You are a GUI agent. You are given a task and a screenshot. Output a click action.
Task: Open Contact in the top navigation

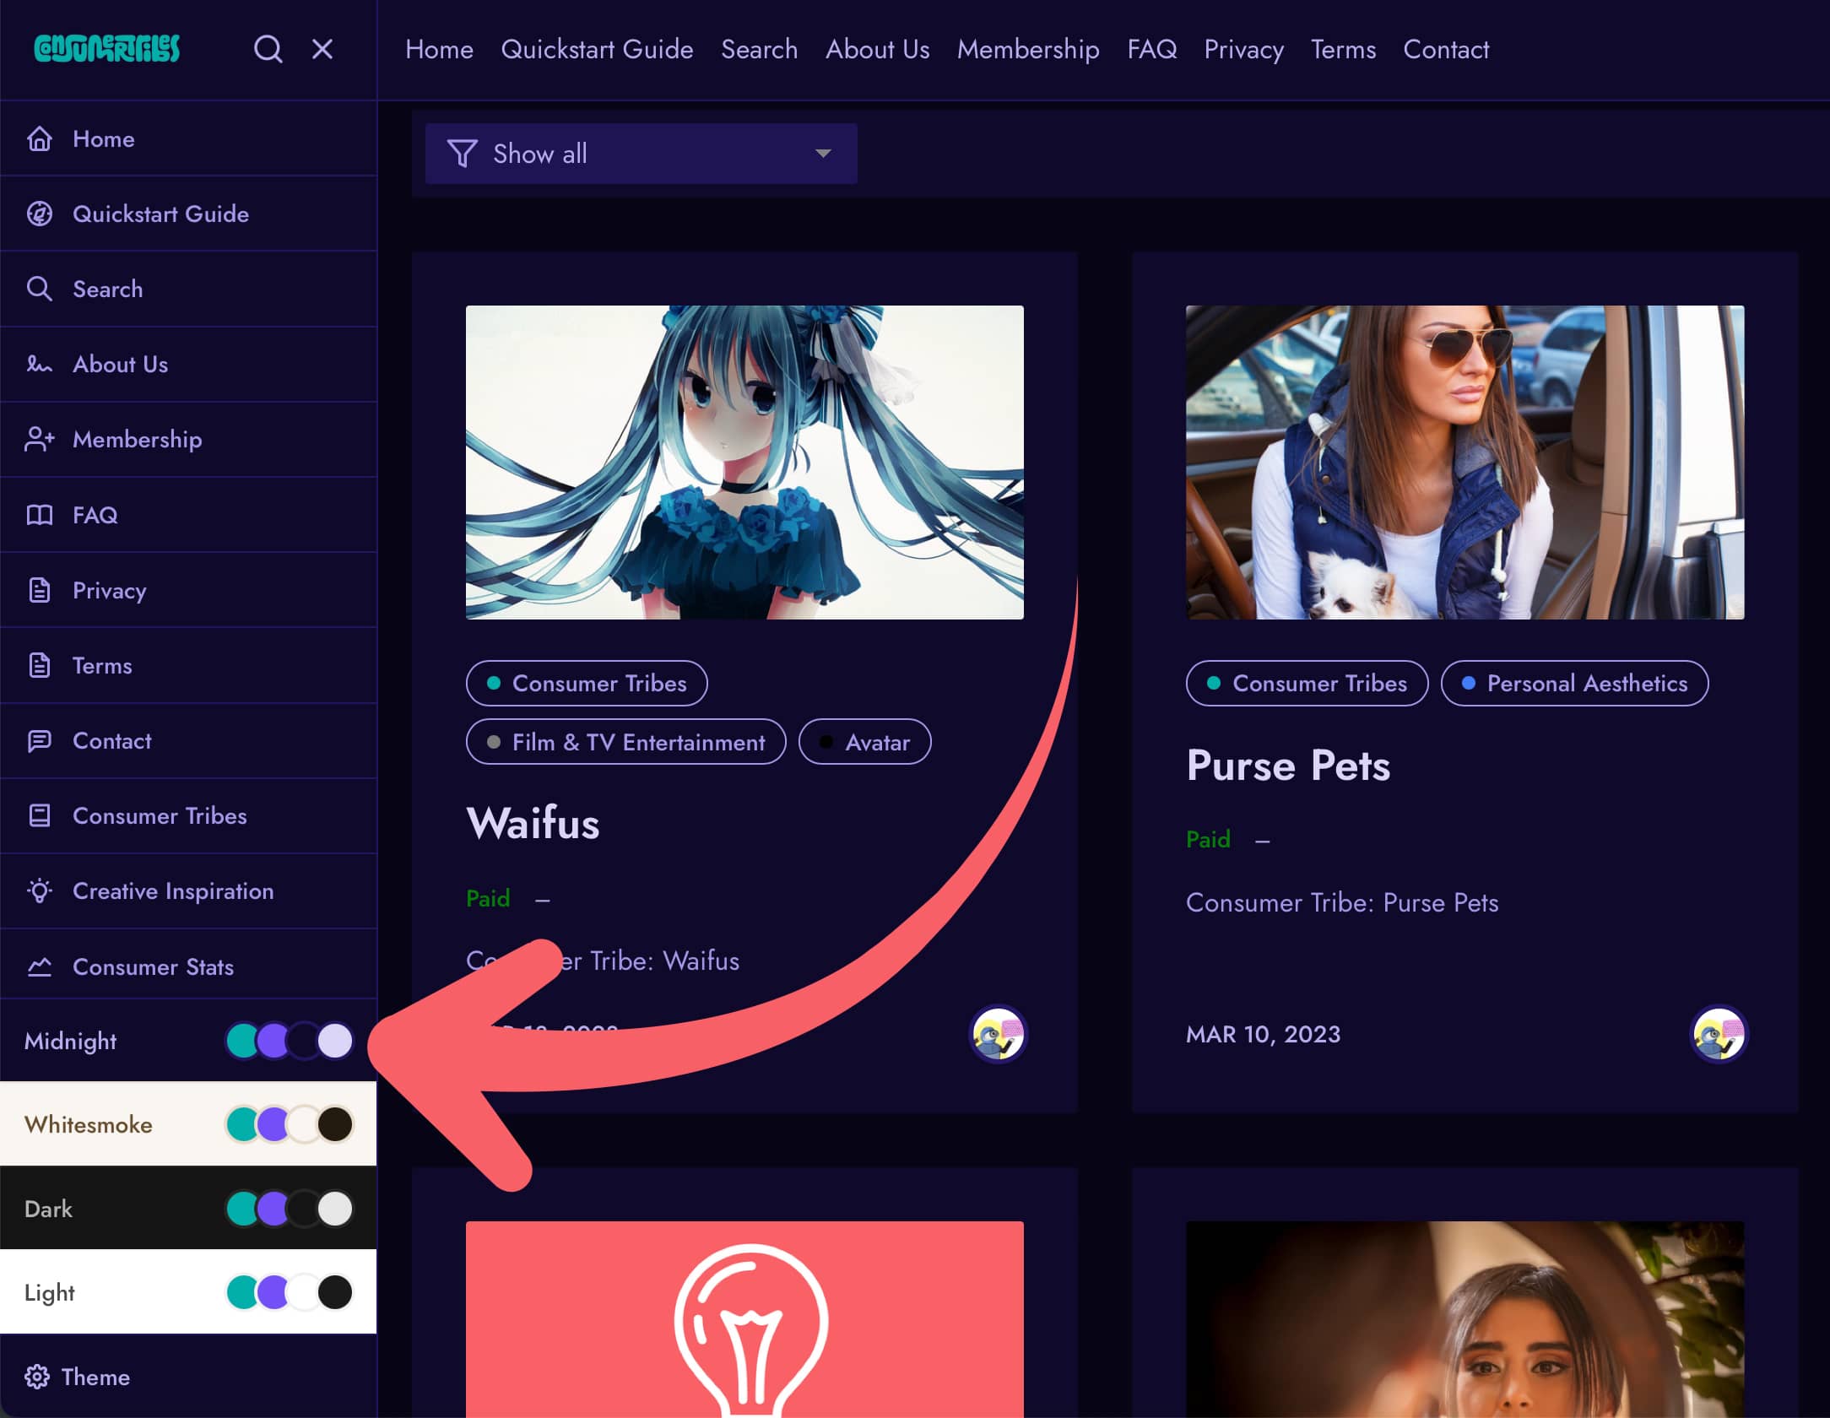click(1446, 49)
